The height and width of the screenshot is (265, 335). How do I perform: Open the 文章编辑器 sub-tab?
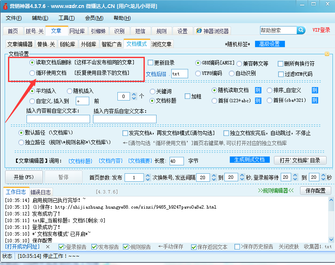pyautogui.click(x=20, y=44)
